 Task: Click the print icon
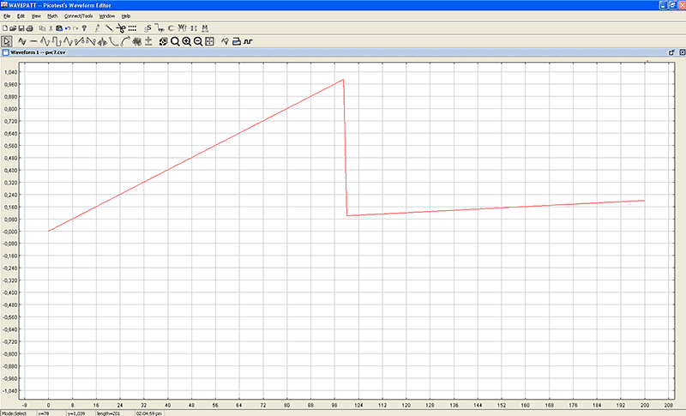pos(31,28)
